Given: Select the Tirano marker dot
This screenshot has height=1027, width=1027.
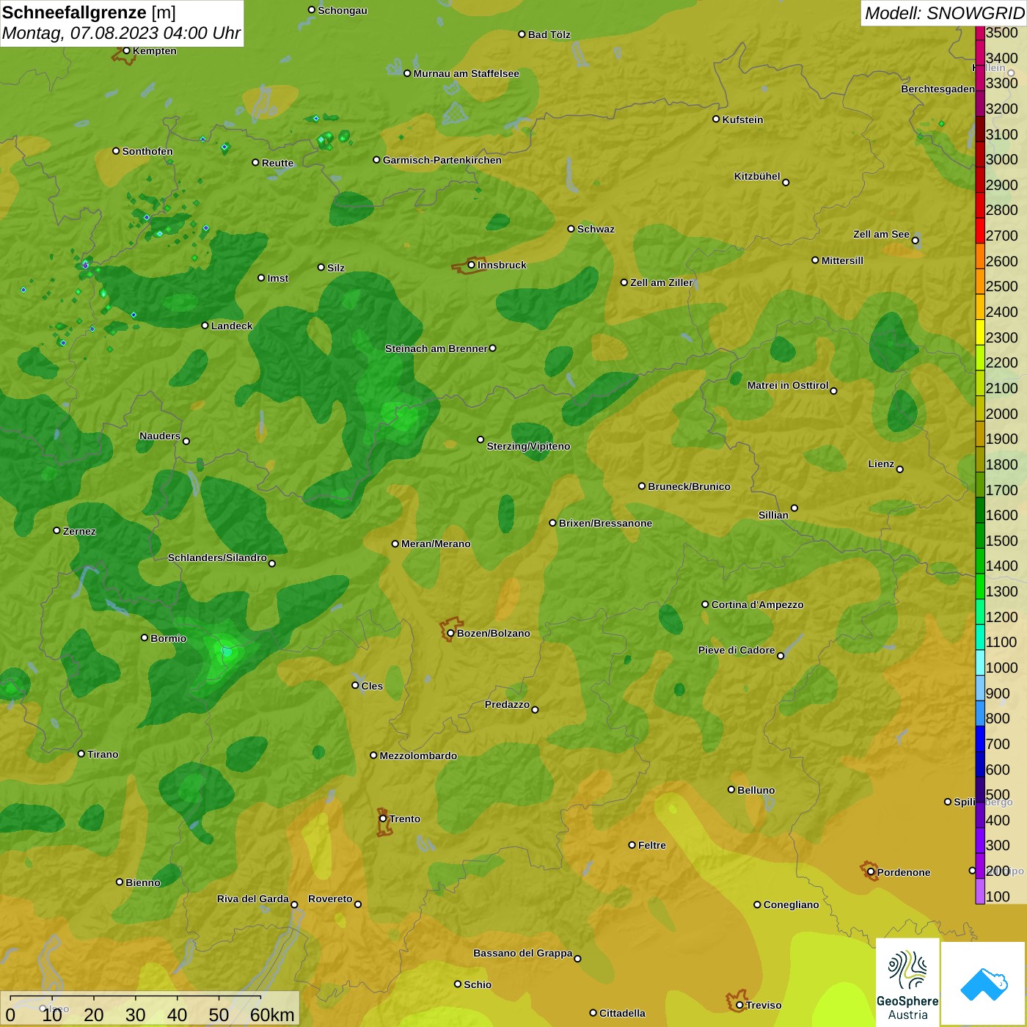Looking at the screenshot, I should 81,753.
